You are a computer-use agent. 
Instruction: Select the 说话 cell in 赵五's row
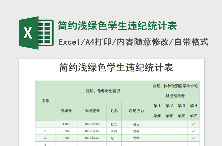tap(136, 138)
